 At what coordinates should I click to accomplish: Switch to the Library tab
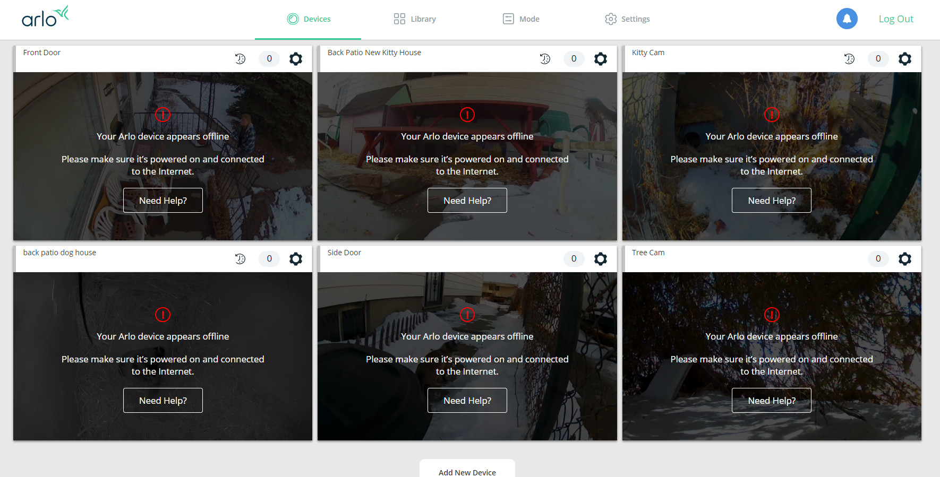click(415, 19)
